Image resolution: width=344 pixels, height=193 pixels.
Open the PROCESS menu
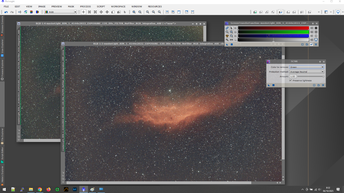[85, 7]
